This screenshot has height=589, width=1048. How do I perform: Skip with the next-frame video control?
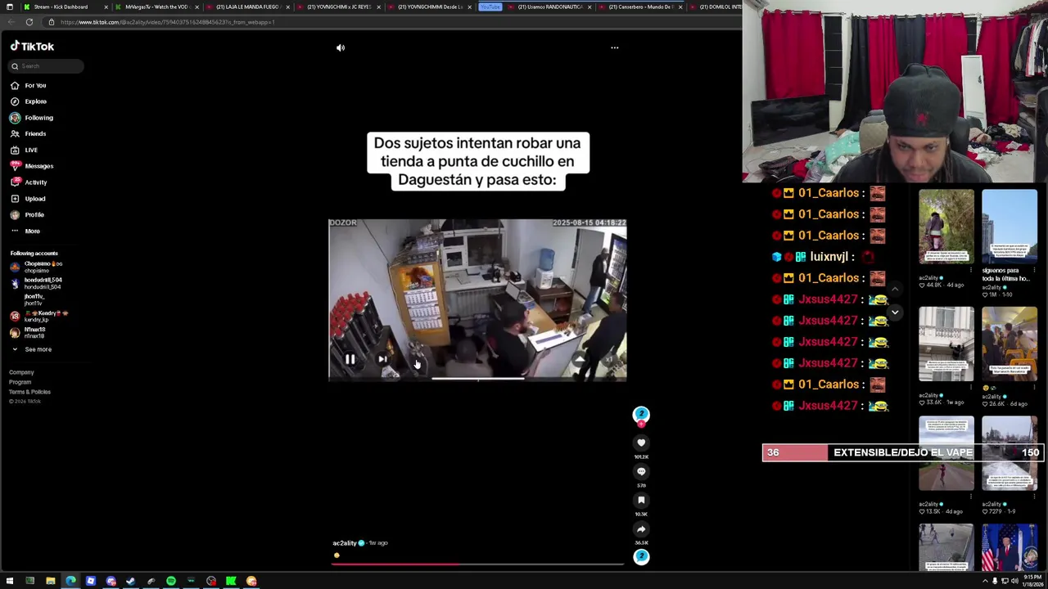click(x=382, y=359)
